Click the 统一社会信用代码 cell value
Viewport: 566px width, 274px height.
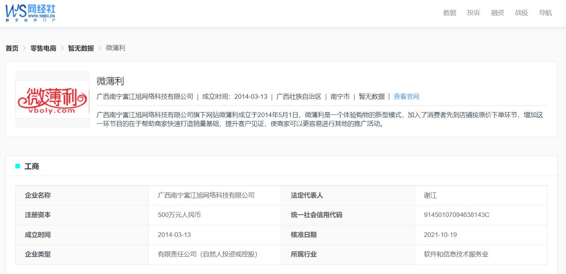point(456,215)
